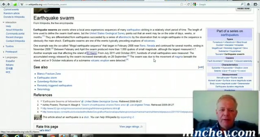Click the bookmark star in address bar
The height and width of the screenshot is (137, 260).
pos(182,5)
